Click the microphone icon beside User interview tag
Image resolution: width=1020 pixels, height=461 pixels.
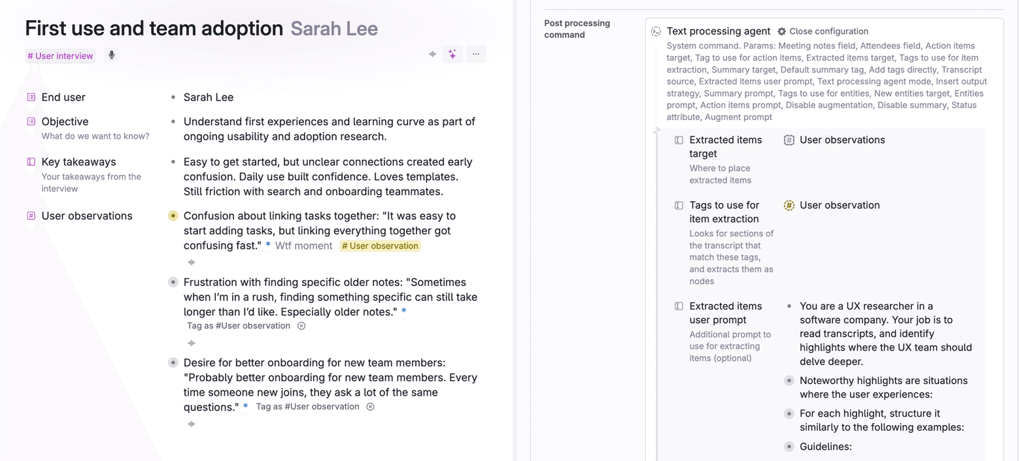(x=112, y=56)
